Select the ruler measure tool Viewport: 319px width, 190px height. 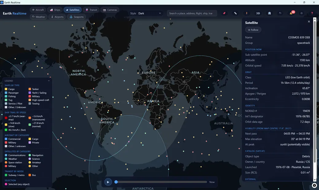coord(235,13)
